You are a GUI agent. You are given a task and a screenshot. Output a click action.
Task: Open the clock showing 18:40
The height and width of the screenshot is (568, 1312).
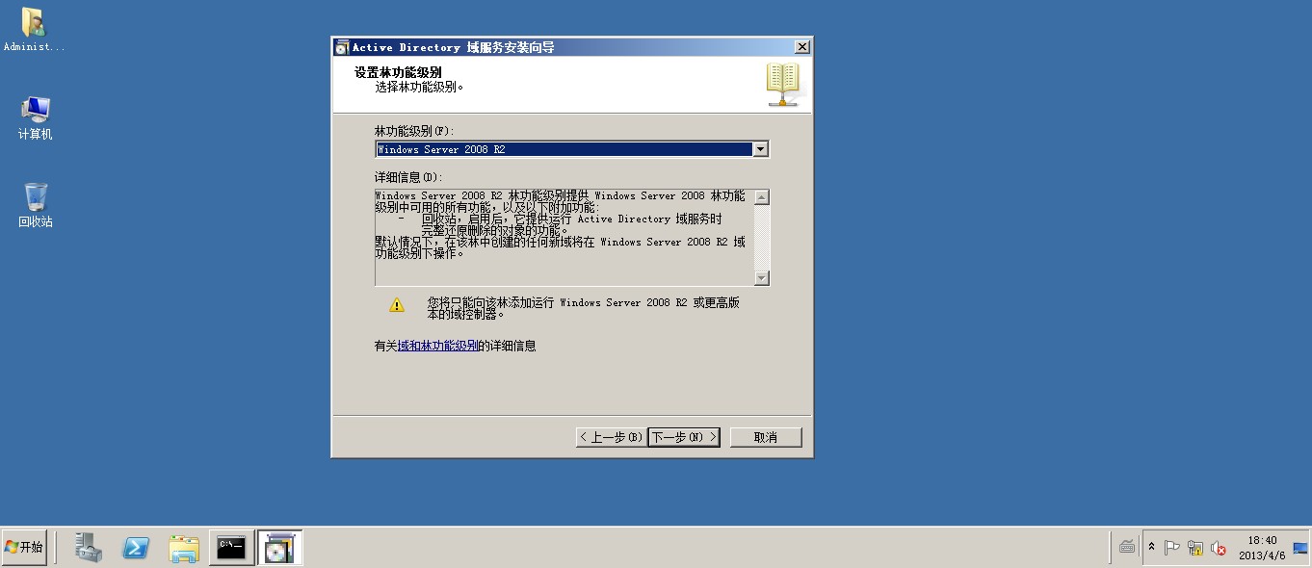1262,547
